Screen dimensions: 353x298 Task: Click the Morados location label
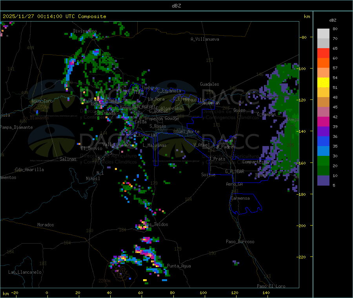click(45, 225)
